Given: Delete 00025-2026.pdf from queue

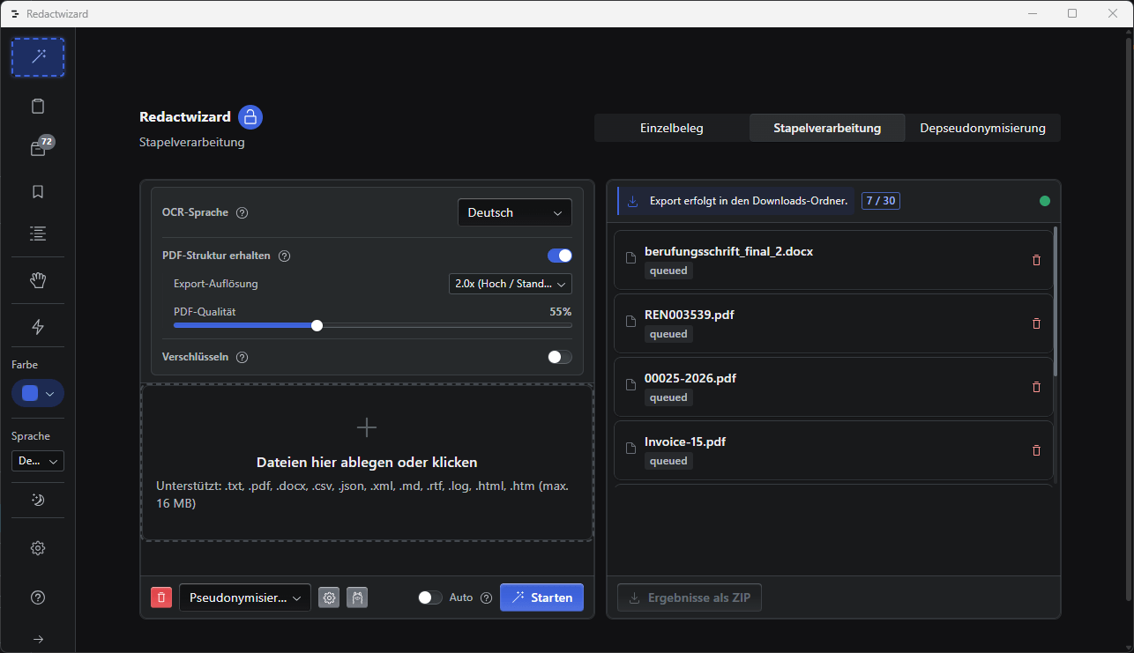Looking at the screenshot, I should coord(1036,387).
